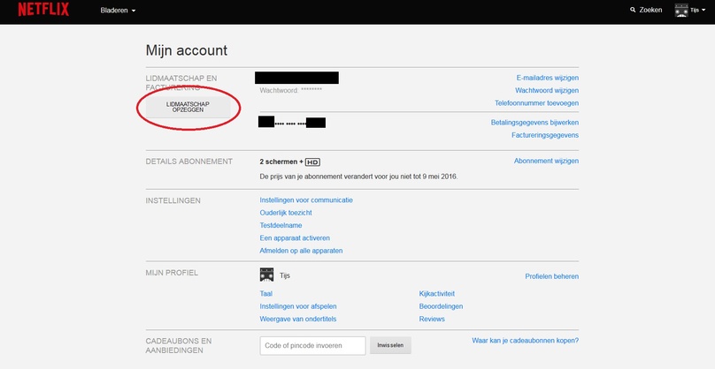The height and width of the screenshot is (369, 715).
Task: Open Instellingen voor afspelen
Action: (298, 306)
